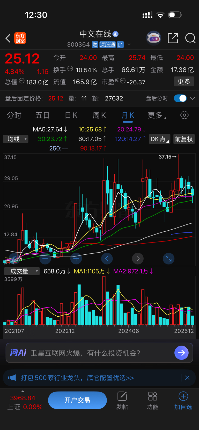This screenshot has height=430, width=199.
Task: Tap the yellow MA 10:25.68 value
Action: click(93, 129)
